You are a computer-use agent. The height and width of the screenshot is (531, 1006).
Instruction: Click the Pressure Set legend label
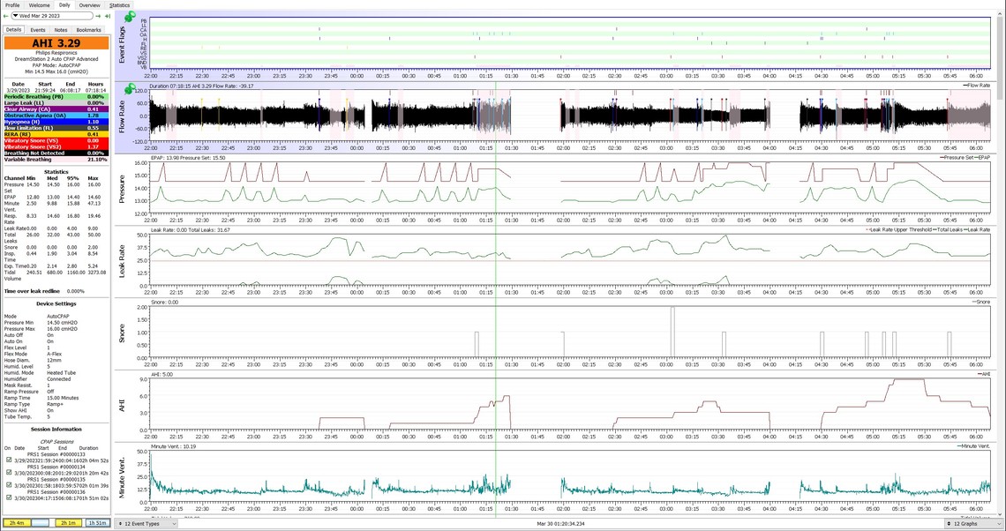click(959, 157)
